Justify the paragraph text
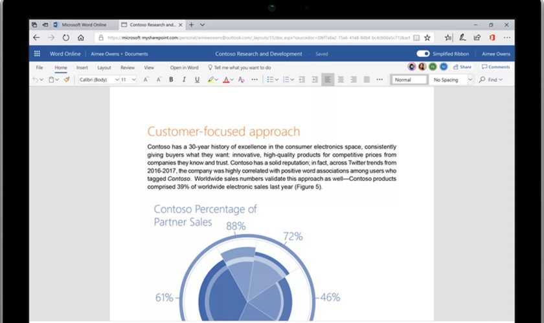 (x=367, y=79)
